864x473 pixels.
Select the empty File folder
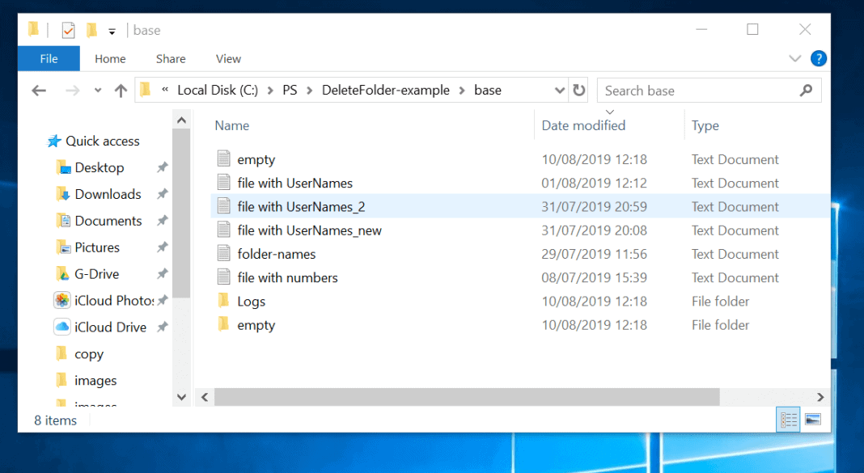click(520, 325)
